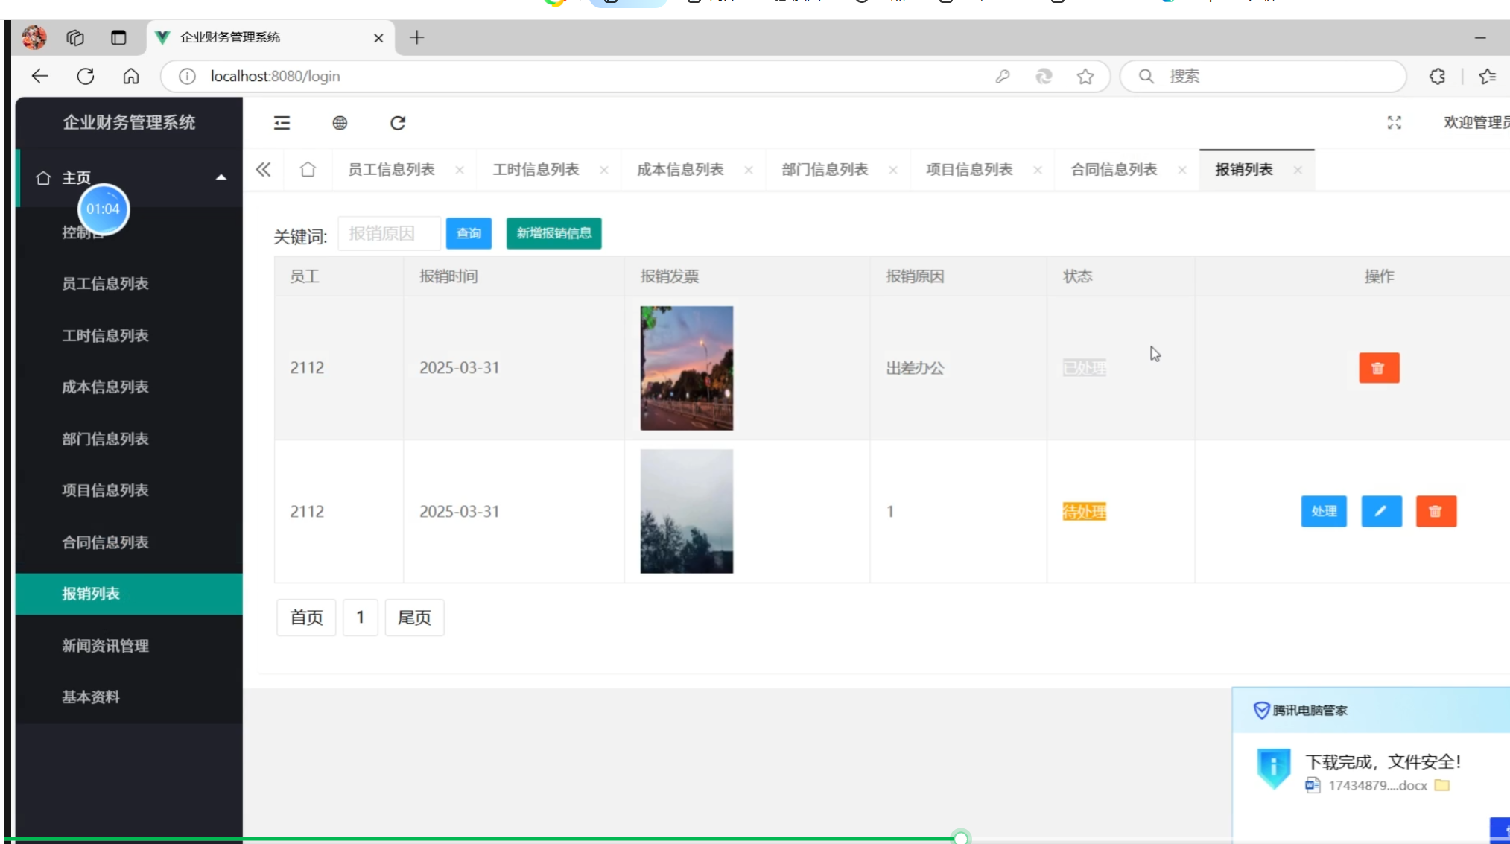Click the 查询 search button
Image resolution: width=1510 pixels, height=844 pixels.
point(469,234)
